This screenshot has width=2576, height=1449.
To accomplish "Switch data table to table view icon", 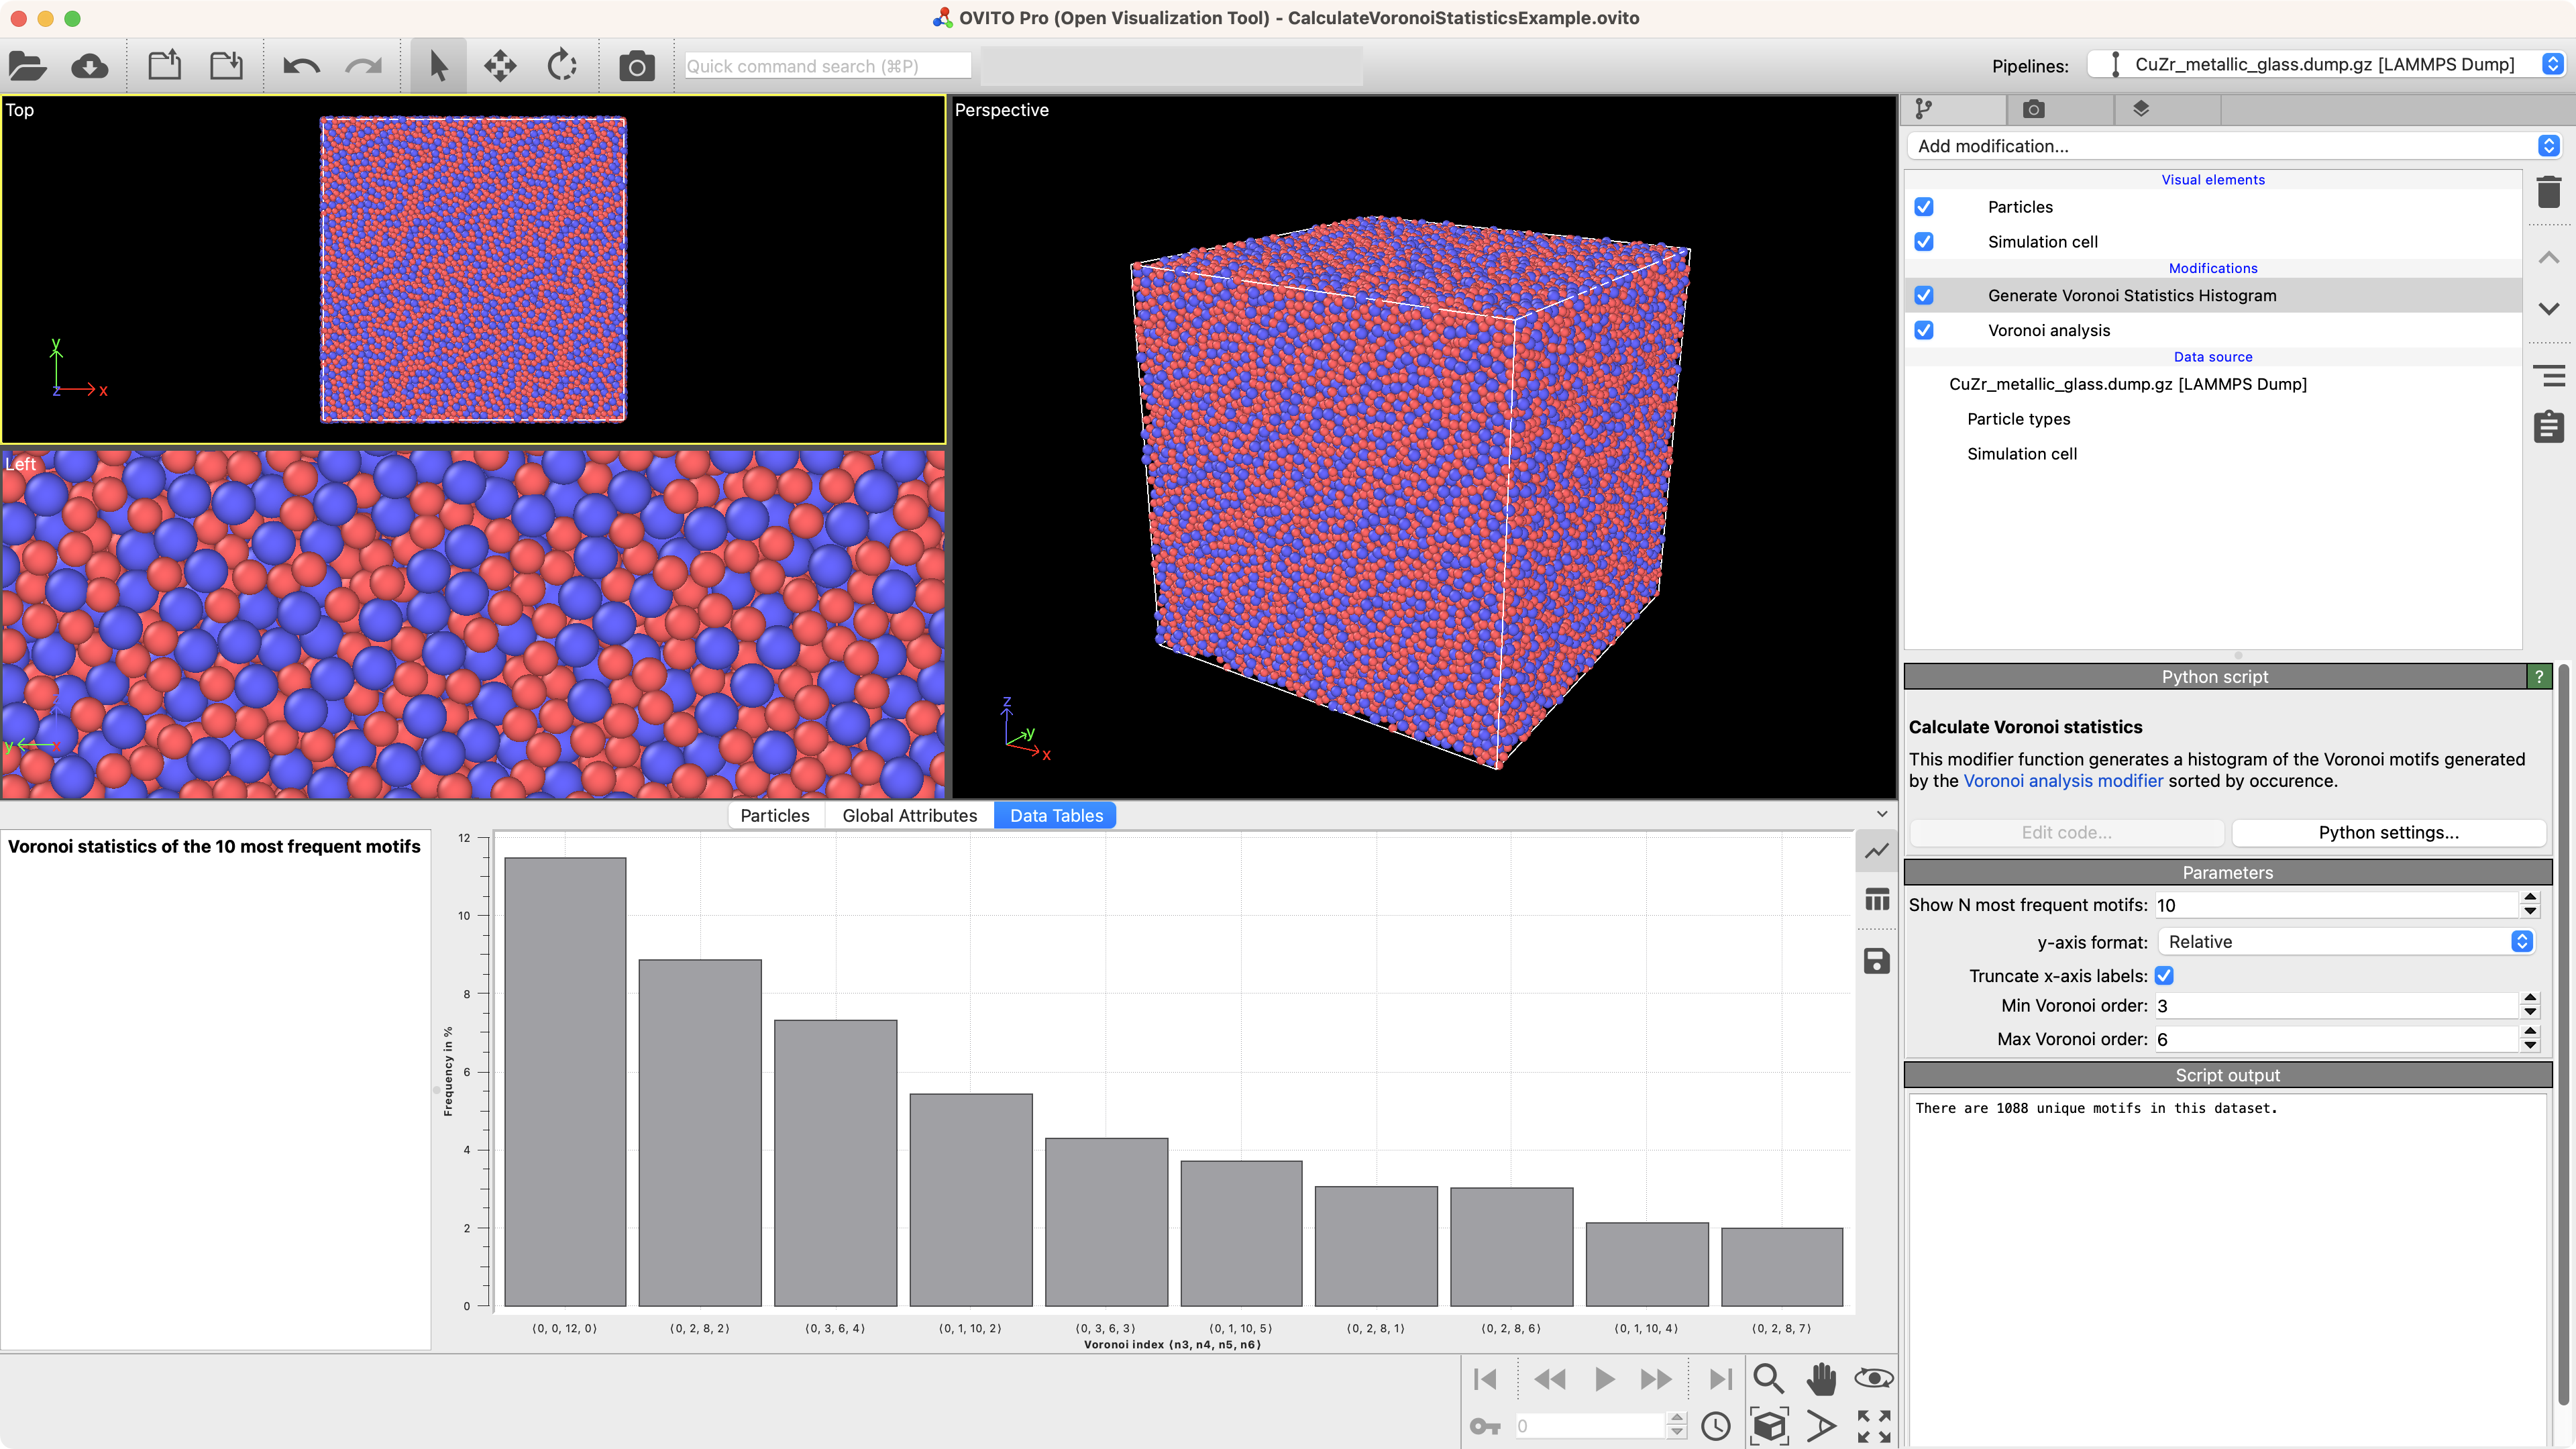I will click(1877, 900).
